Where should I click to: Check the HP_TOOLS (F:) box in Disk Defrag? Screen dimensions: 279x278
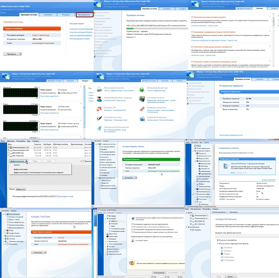pos(8,156)
